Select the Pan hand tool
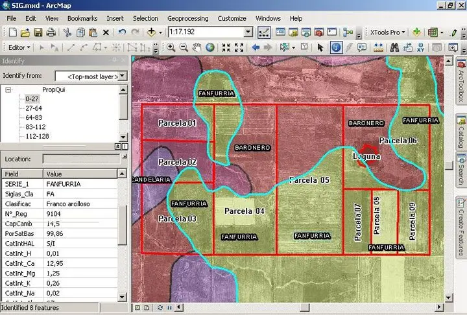 pyautogui.click(x=197, y=47)
